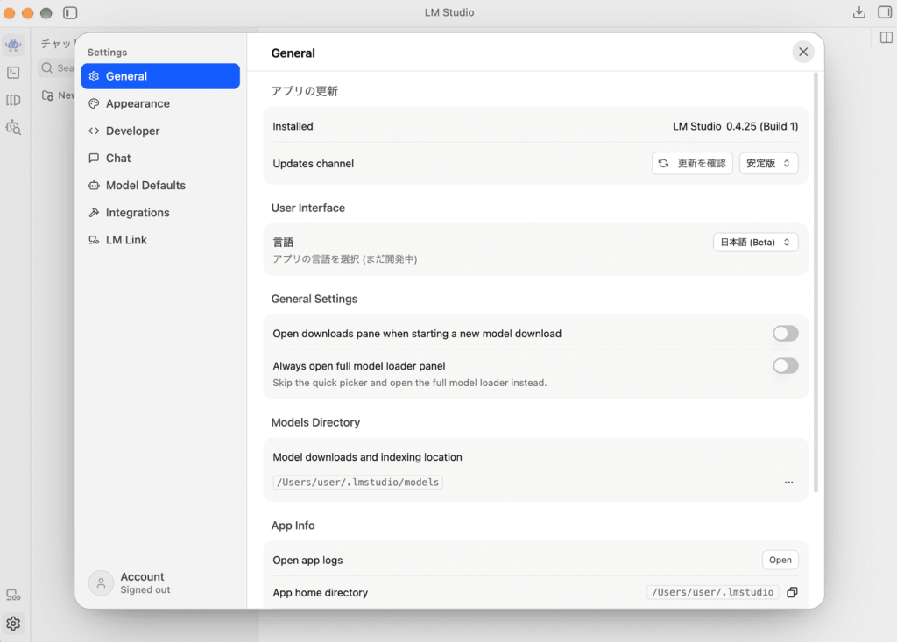Open models directory three-dot options menu

789,483
